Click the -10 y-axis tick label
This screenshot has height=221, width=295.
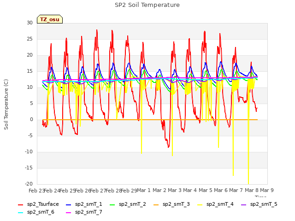coord(29,151)
